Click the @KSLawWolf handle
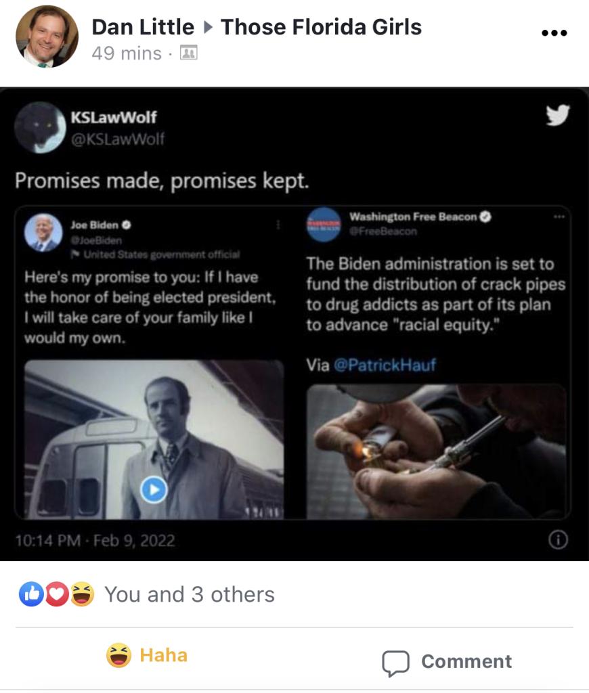589x693 pixels. pyautogui.click(x=118, y=139)
